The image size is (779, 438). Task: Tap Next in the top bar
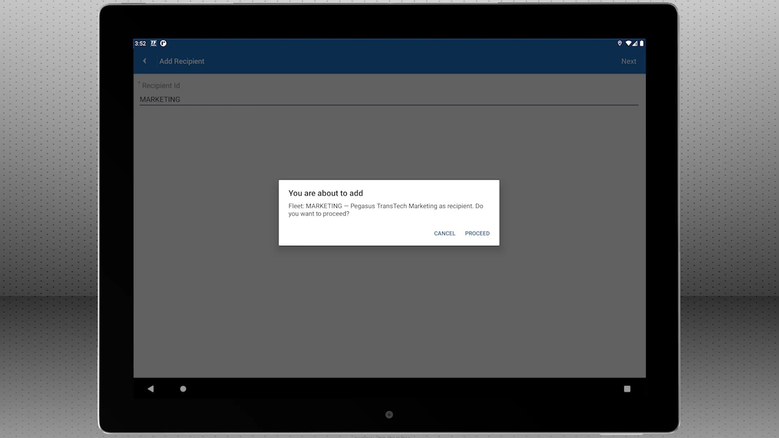628,61
